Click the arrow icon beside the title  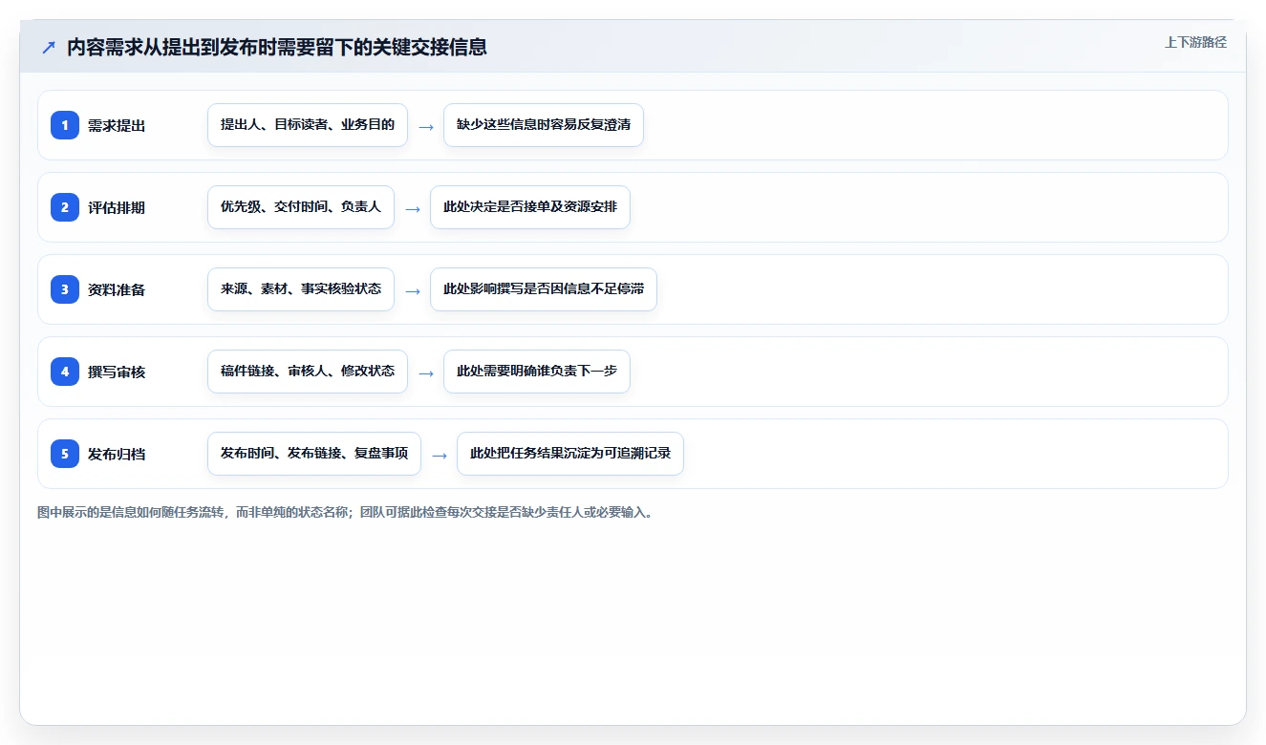coord(49,47)
